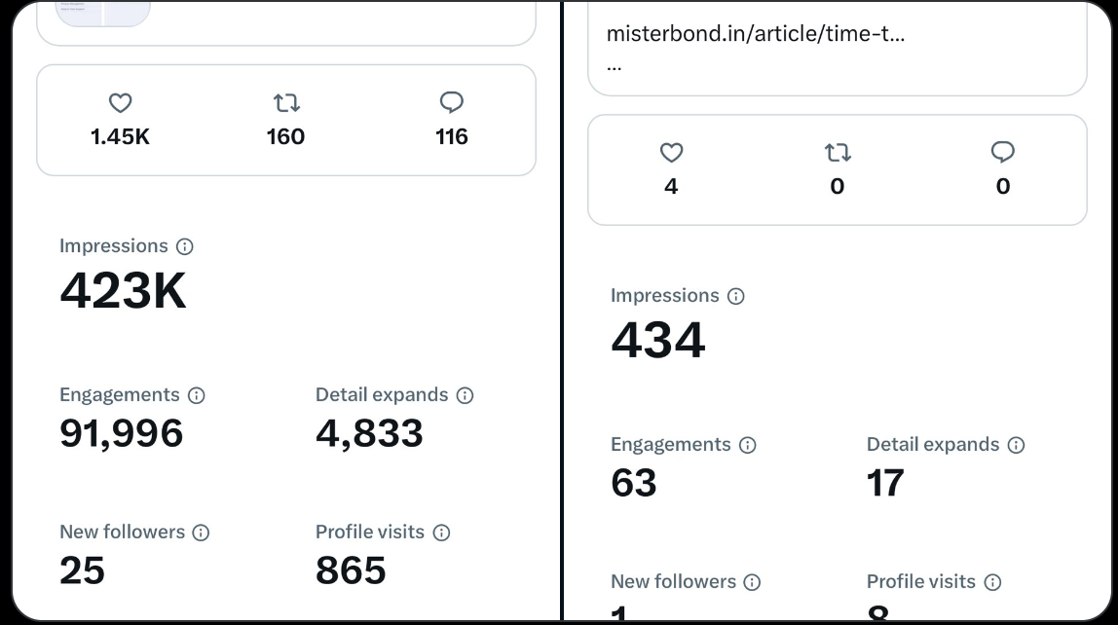Click info icon beside right Impressions 434

[735, 297]
